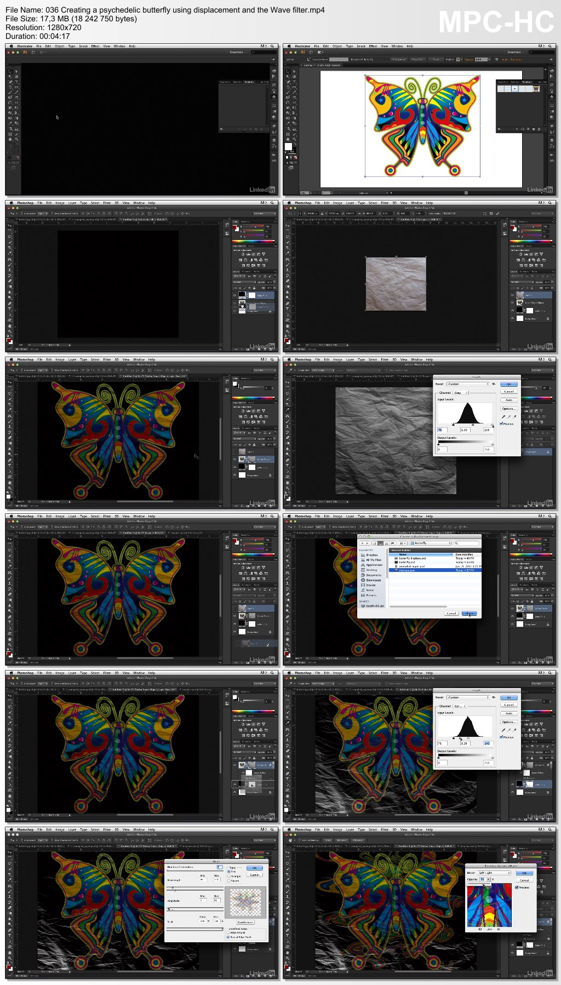Screen dimensions: 561x985
Task: Click Randomize in the Wave filter dialog
Action: point(245,922)
